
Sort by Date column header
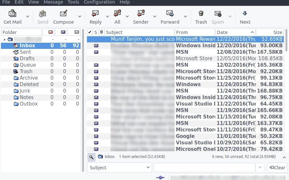(x=235, y=32)
